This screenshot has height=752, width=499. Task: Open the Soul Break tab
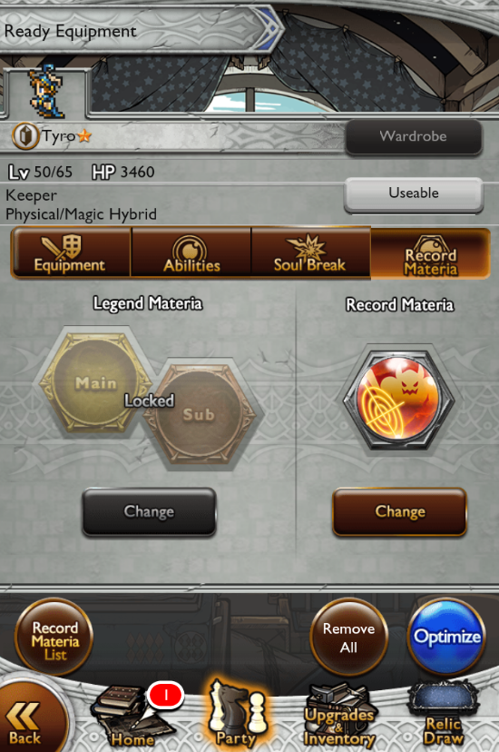310,252
